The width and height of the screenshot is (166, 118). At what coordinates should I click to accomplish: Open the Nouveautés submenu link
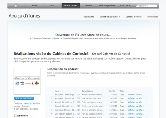point(89,17)
